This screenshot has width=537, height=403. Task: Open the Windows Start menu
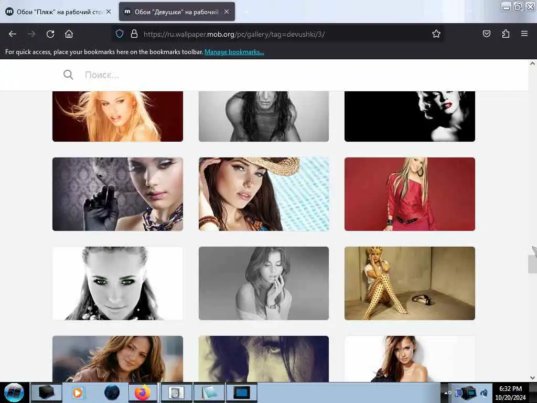14,393
